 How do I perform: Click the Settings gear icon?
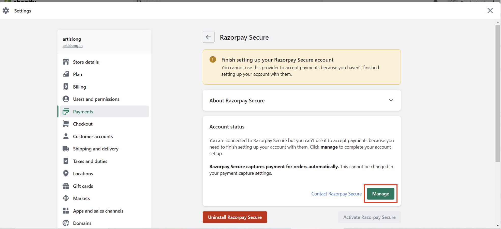(x=6, y=11)
